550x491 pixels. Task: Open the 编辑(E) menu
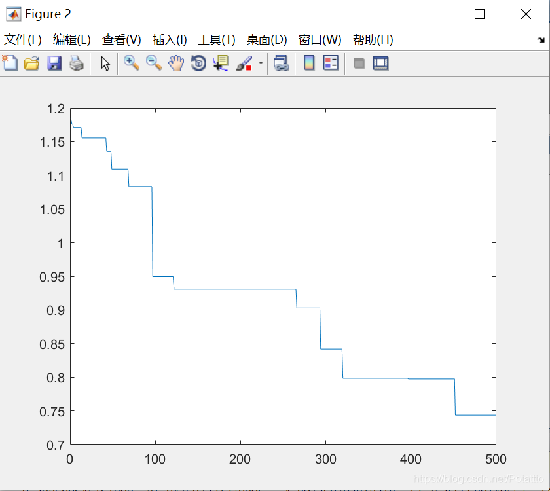(x=71, y=40)
